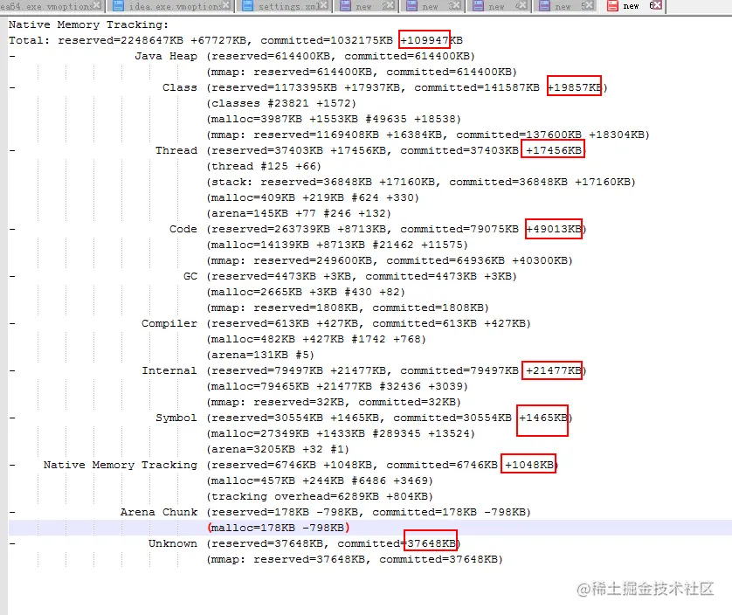The image size is (732, 615).
Task: Click the 'Compiler' section label
Action: (169, 323)
